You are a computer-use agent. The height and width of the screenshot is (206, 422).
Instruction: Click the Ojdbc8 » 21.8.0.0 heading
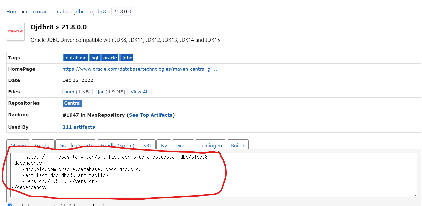[59, 27]
